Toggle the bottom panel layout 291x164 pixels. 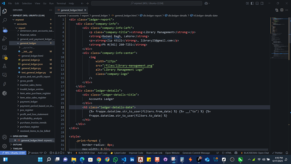pyautogui.click(x=257, y=3)
